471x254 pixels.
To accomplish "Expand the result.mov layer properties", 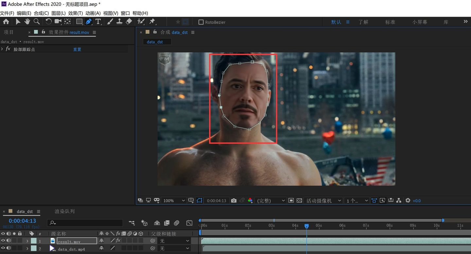I will [27, 241].
